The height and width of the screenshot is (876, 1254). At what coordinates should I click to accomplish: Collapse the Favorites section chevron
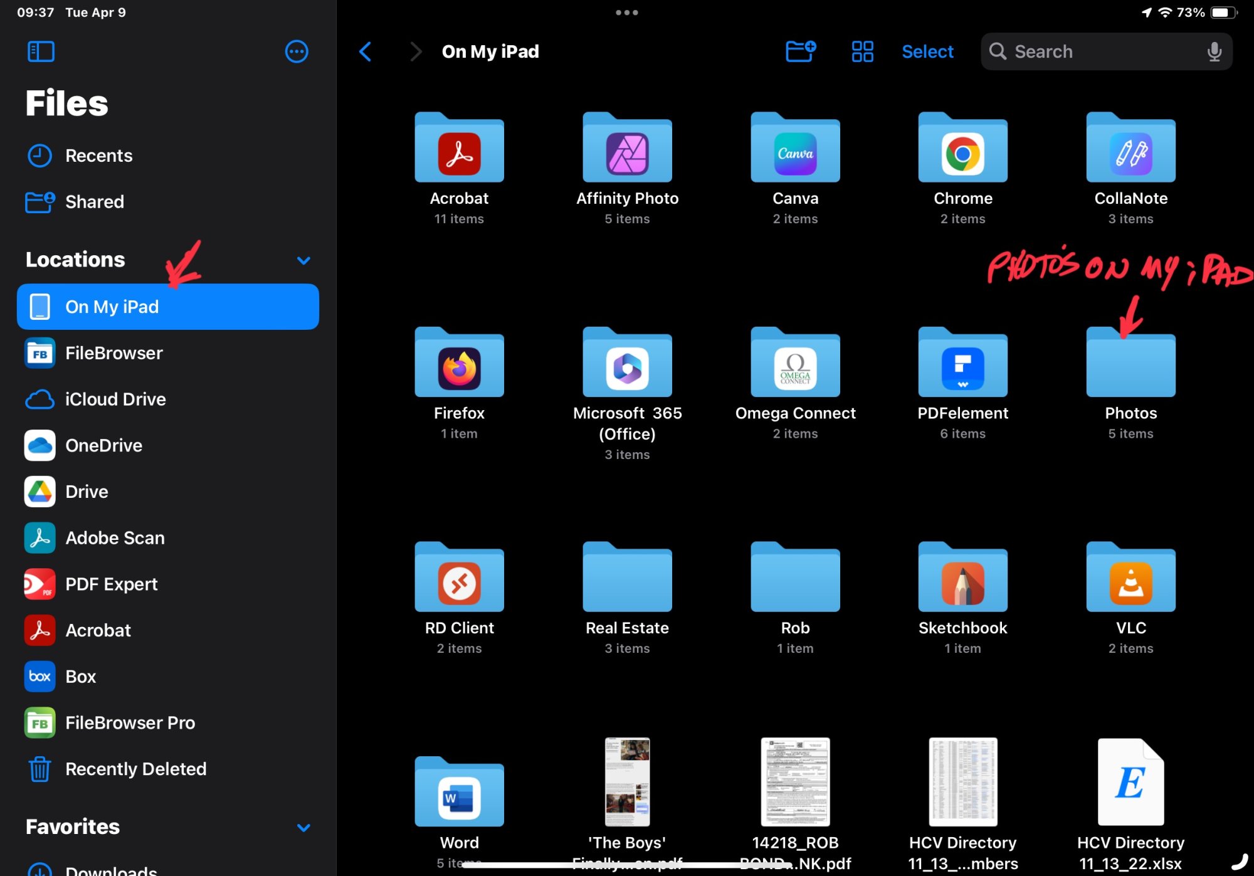pyautogui.click(x=303, y=827)
